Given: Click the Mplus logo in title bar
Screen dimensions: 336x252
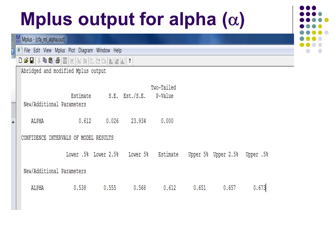Looking at the screenshot, I should coord(18,38).
